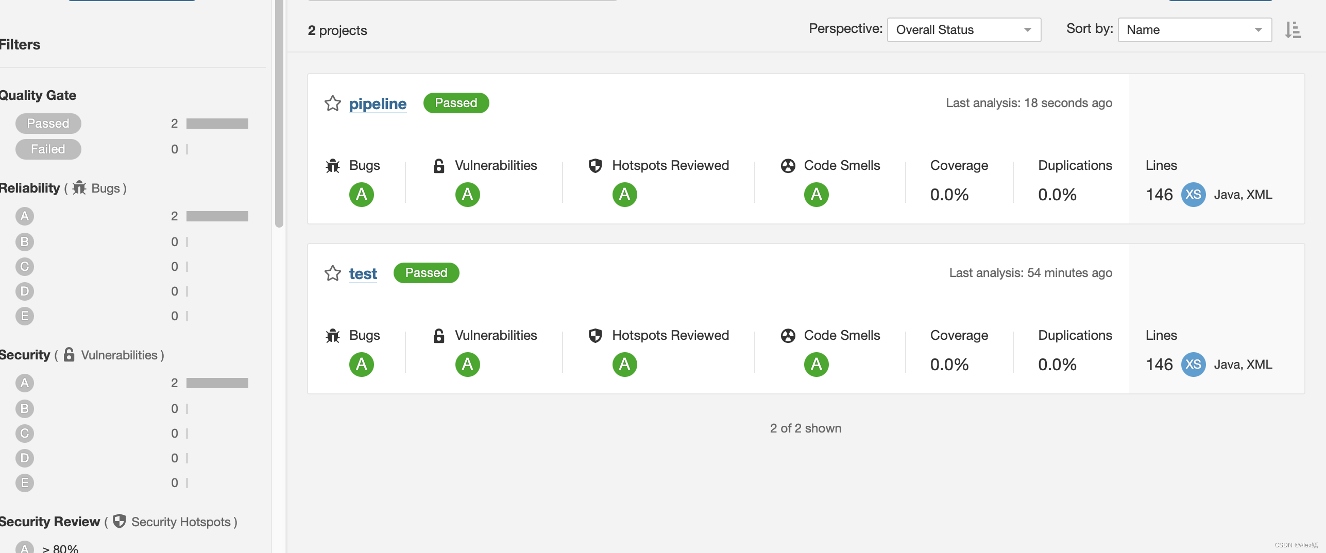This screenshot has width=1326, height=553.
Task: Click the shield icon in test card
Action: pyautogui.click(x=595, y=336)
